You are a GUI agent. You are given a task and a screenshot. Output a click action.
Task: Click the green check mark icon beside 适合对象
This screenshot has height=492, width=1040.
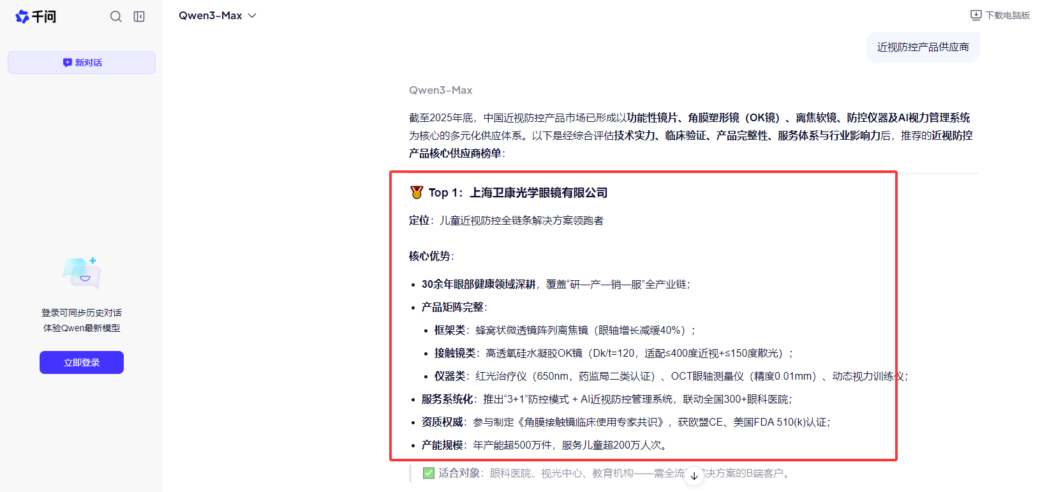pos(429,473)
